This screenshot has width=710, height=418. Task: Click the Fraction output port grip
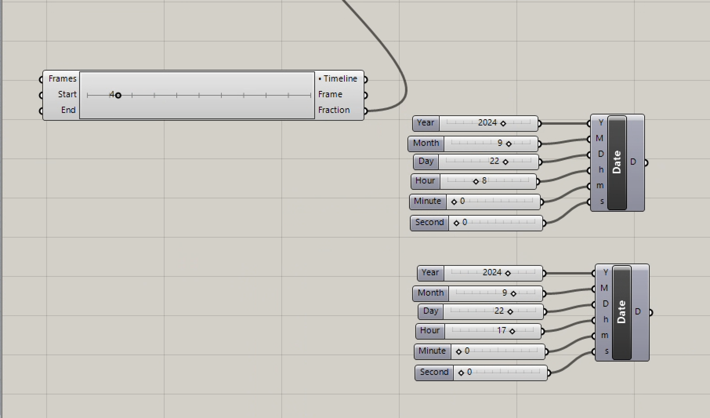point(365,111)
